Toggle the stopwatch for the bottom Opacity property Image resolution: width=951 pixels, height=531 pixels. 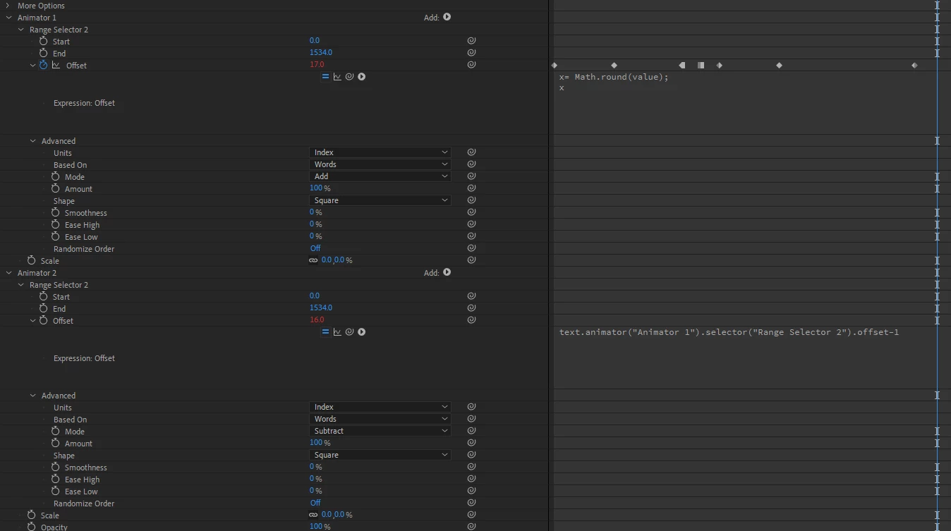click(x=32, y=527)
